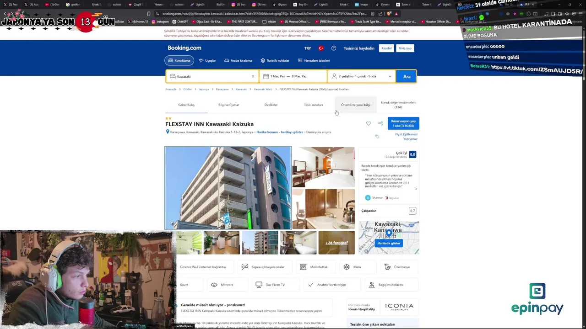Select the Uçuşlar tab
The height and width of the screenshot is (329, 586).
207,60
